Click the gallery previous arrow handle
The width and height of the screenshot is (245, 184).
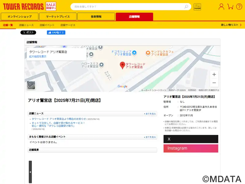30,172
